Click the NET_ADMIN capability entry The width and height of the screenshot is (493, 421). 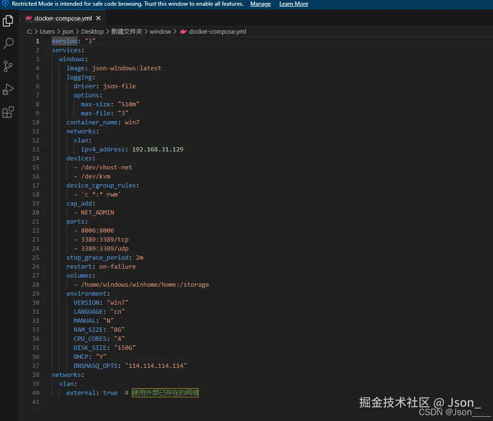pyautogui.click(x=97, y=213)
